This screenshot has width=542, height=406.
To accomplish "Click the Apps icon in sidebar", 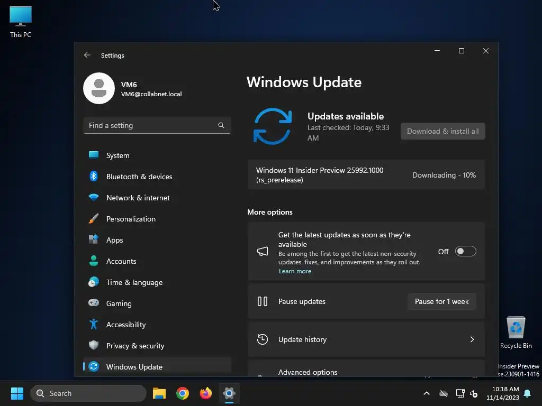I will pos(93,239).
